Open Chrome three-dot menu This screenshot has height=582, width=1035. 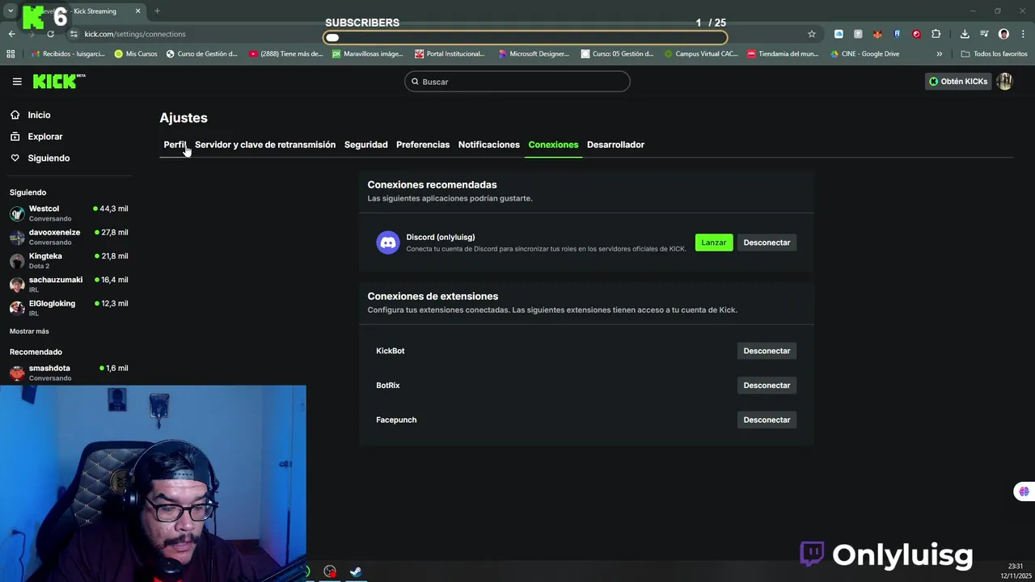point(1022,34)
